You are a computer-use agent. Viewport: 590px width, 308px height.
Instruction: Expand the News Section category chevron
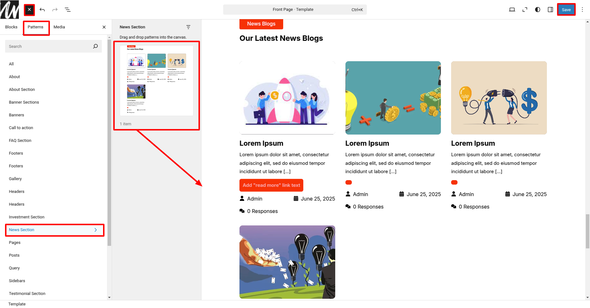tap(95, 230)
